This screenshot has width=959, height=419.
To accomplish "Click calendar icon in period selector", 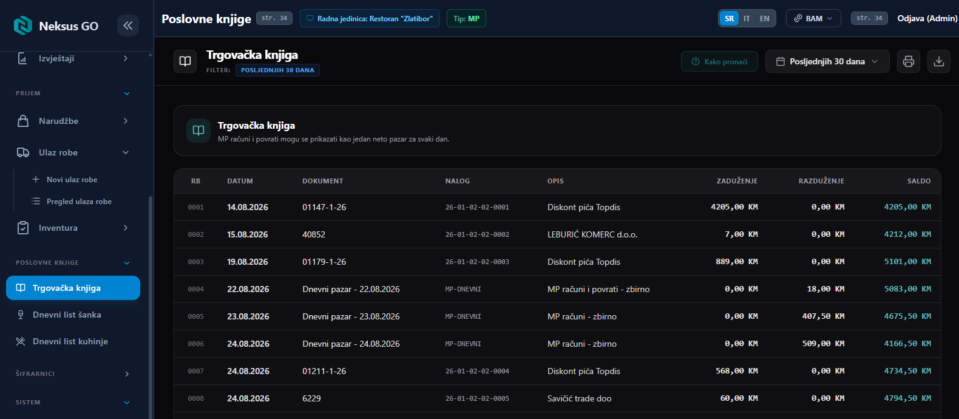I will [x=781, y=61].
